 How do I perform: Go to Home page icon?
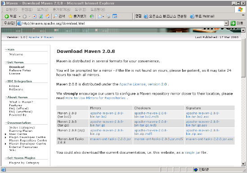(x=48, y=16)
